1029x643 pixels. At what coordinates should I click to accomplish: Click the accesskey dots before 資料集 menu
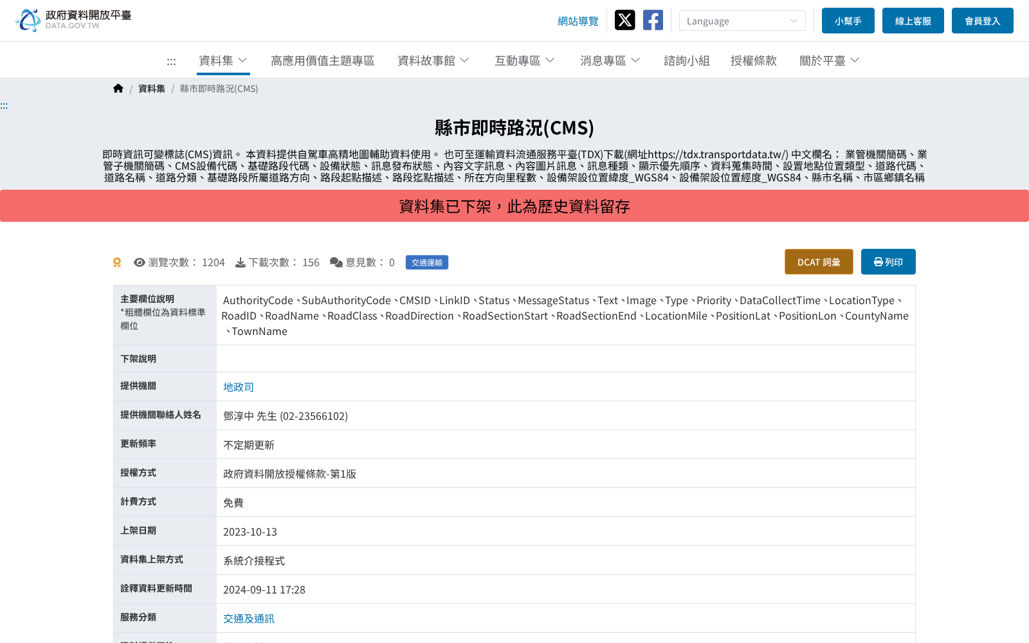[171, 62]
